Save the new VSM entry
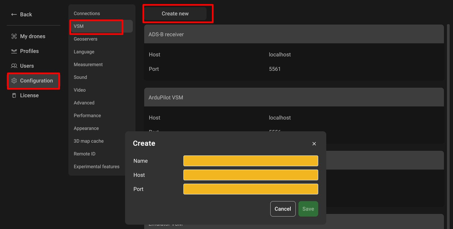 click(308, 209)
